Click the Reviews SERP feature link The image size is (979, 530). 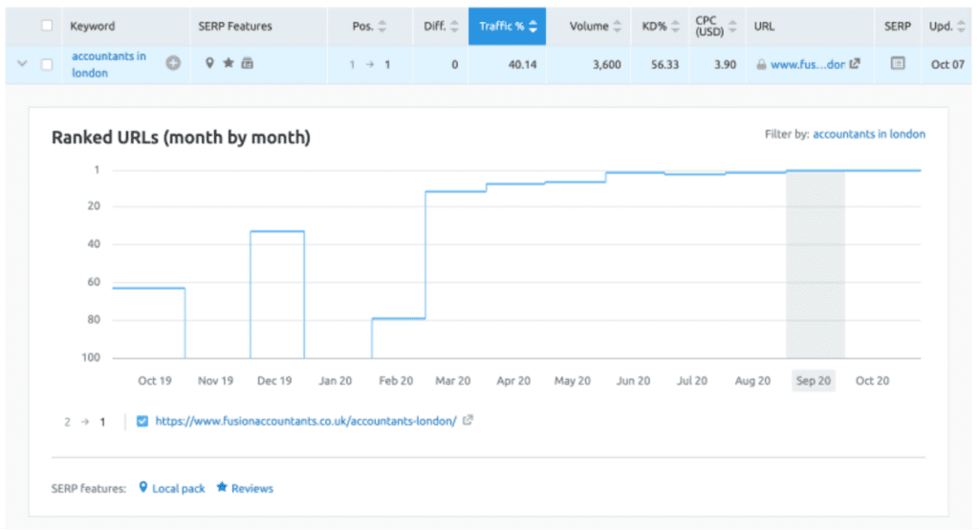click(252, 489)
